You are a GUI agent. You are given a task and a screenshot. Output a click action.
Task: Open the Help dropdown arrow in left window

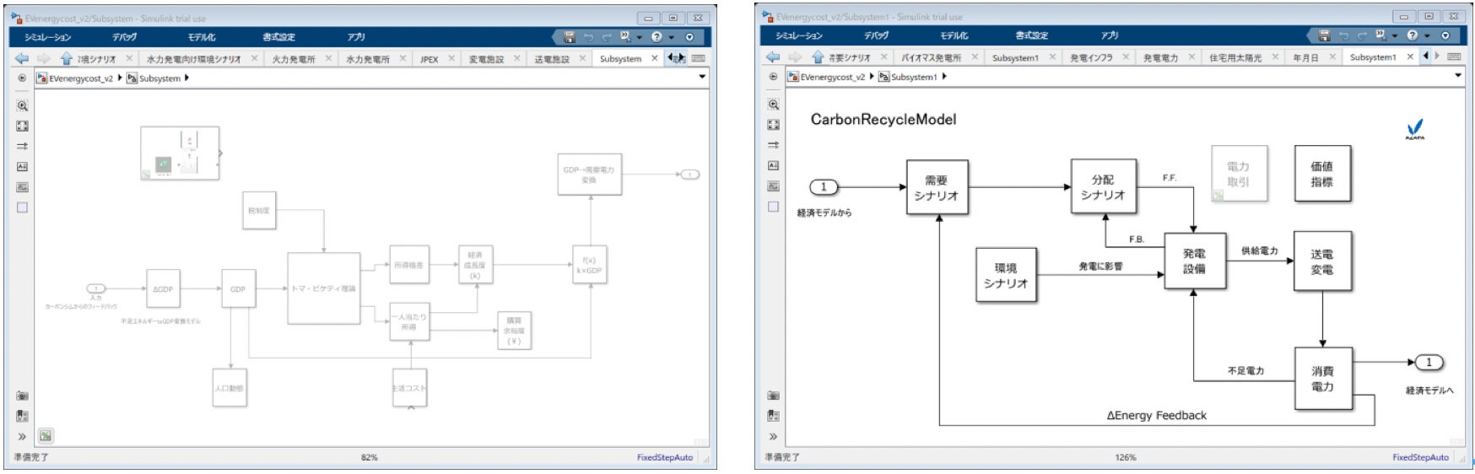[671, 37]
